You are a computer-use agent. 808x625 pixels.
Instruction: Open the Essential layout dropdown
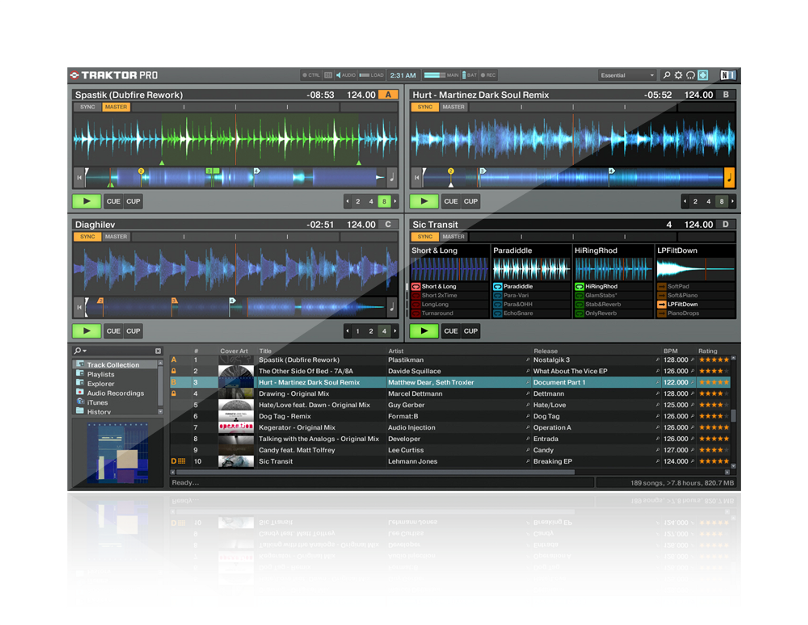(627, 75)
